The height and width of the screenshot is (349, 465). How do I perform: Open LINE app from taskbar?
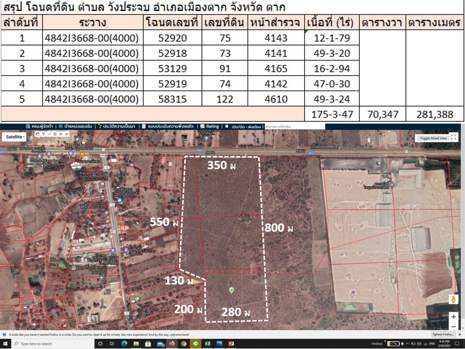196,344
